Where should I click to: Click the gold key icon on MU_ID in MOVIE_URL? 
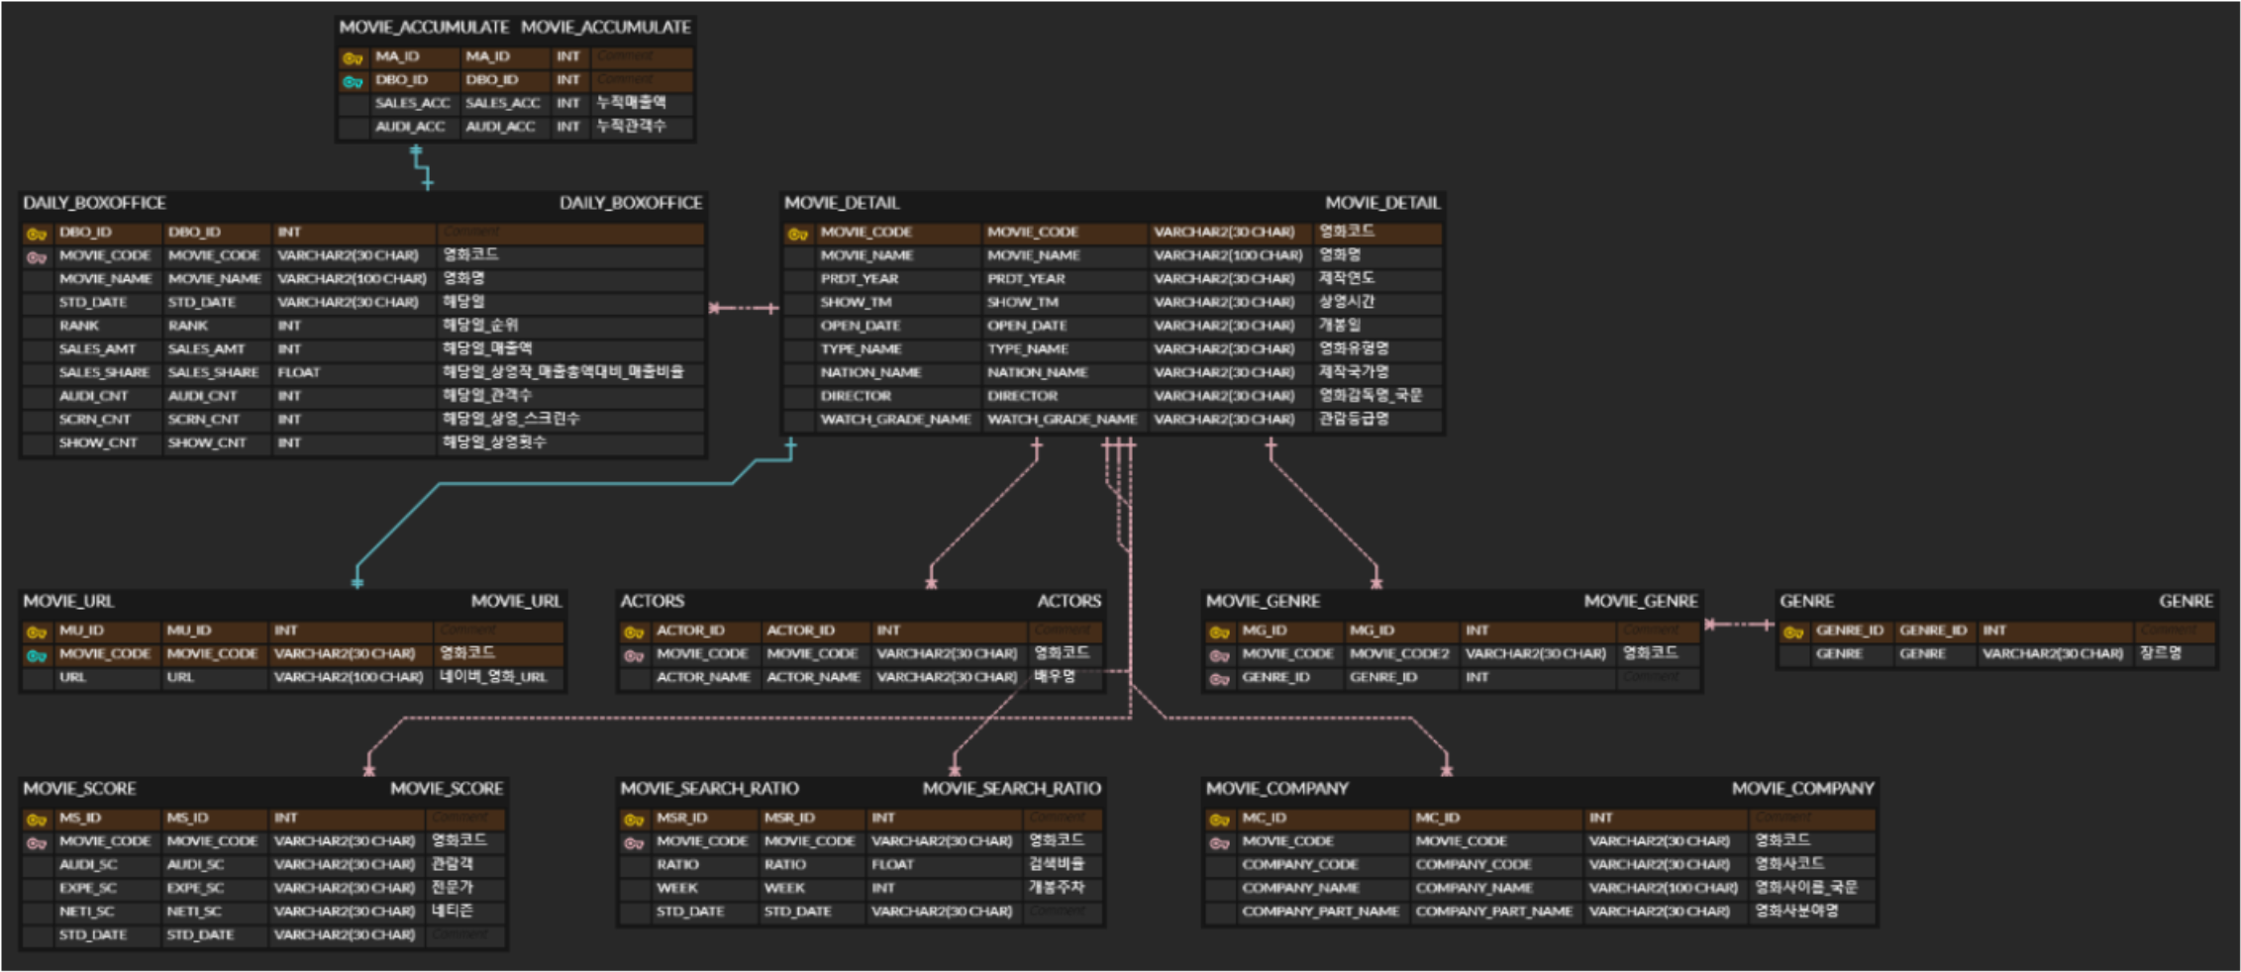(x=37, y=630)
